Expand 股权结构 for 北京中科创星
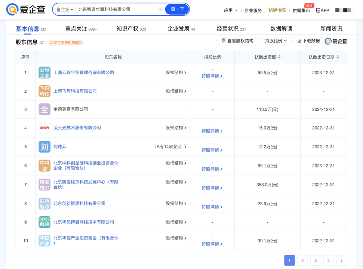Screen dimensions: 363x269 (x=176, y=163)
